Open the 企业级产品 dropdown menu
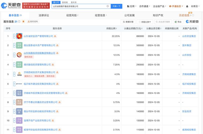 pos(160,6)
